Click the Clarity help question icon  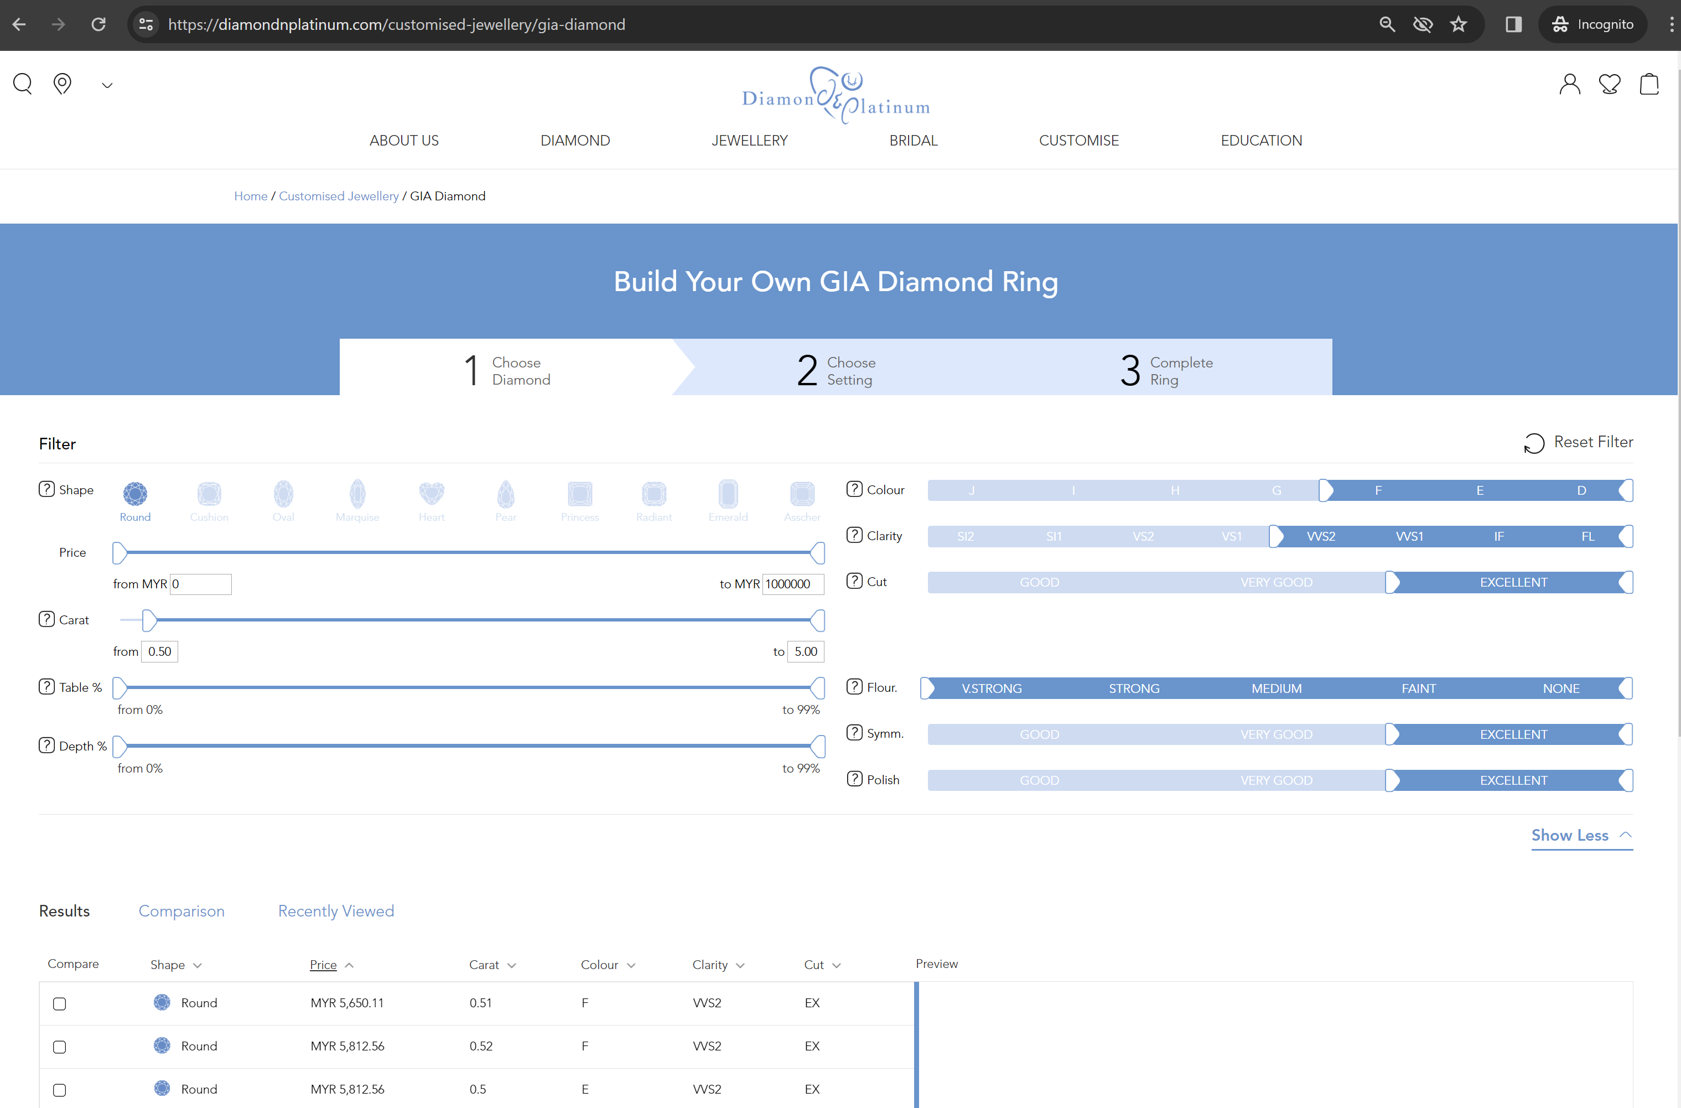[855, 535]
